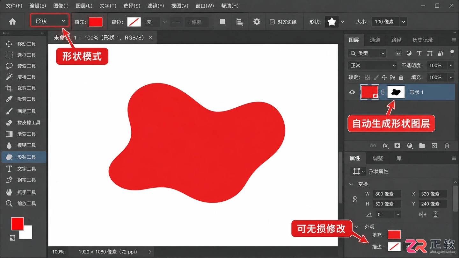
Task: Add layer style with the fx icon
Action: (x=385, y=146)
